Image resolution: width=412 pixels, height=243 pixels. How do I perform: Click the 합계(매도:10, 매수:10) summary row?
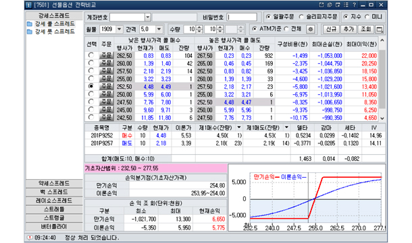point(128,159)
